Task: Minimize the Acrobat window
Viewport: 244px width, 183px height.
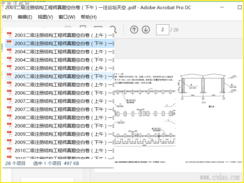Action: pyautogui.click(x=222, y=7)
